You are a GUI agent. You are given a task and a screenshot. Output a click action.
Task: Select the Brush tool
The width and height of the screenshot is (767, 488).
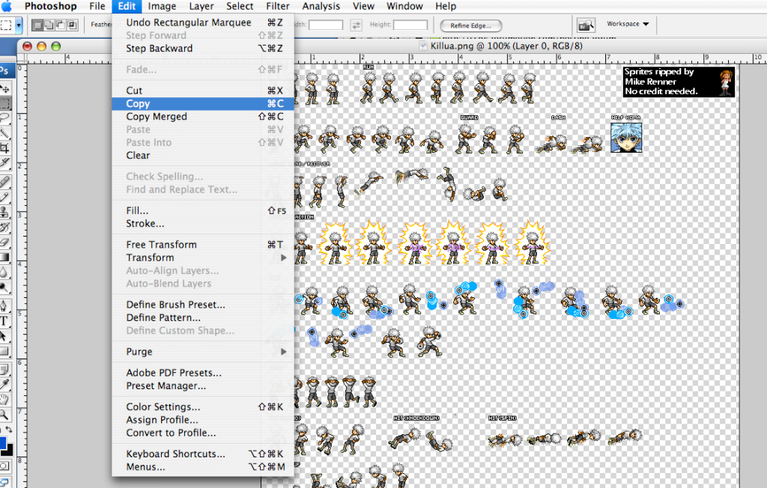(5, 197)
